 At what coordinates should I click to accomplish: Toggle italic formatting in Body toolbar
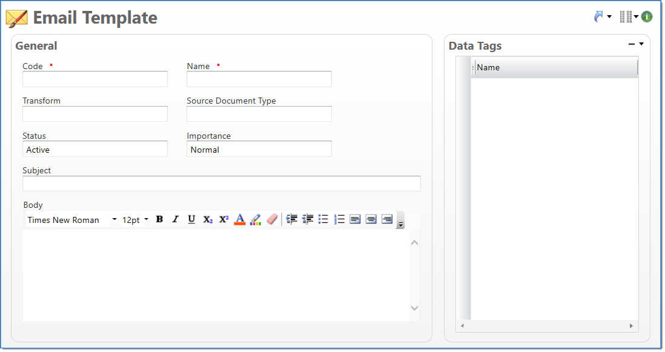176,219
